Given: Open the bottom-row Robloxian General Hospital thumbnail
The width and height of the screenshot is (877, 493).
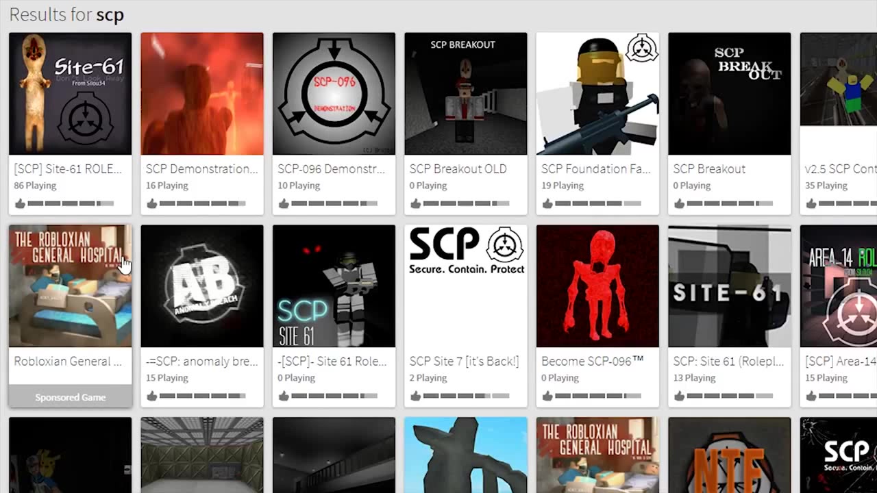Looking at the screenshot, I should coord(597,455).
